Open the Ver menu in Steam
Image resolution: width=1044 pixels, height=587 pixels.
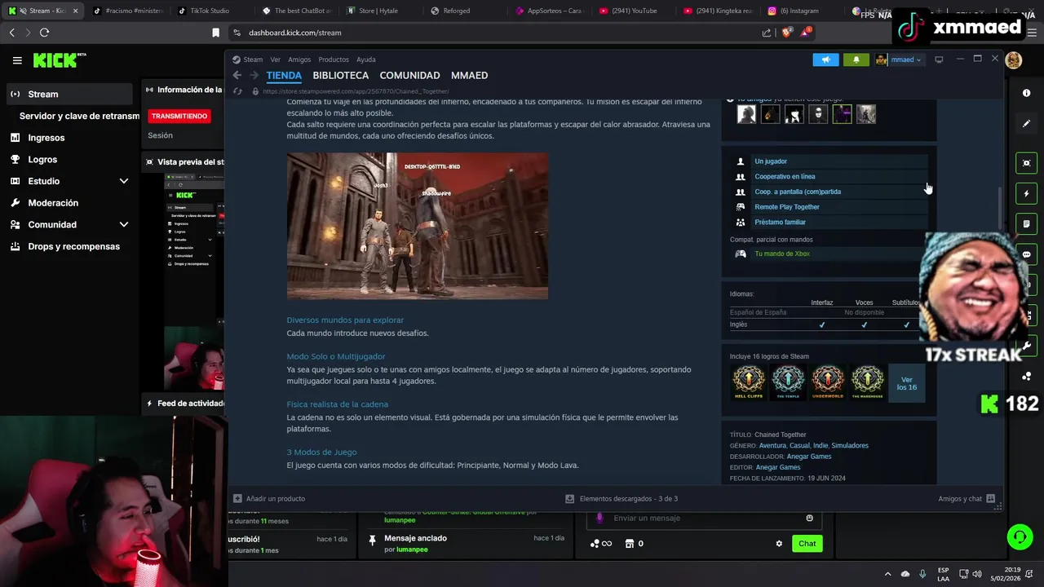275,60
